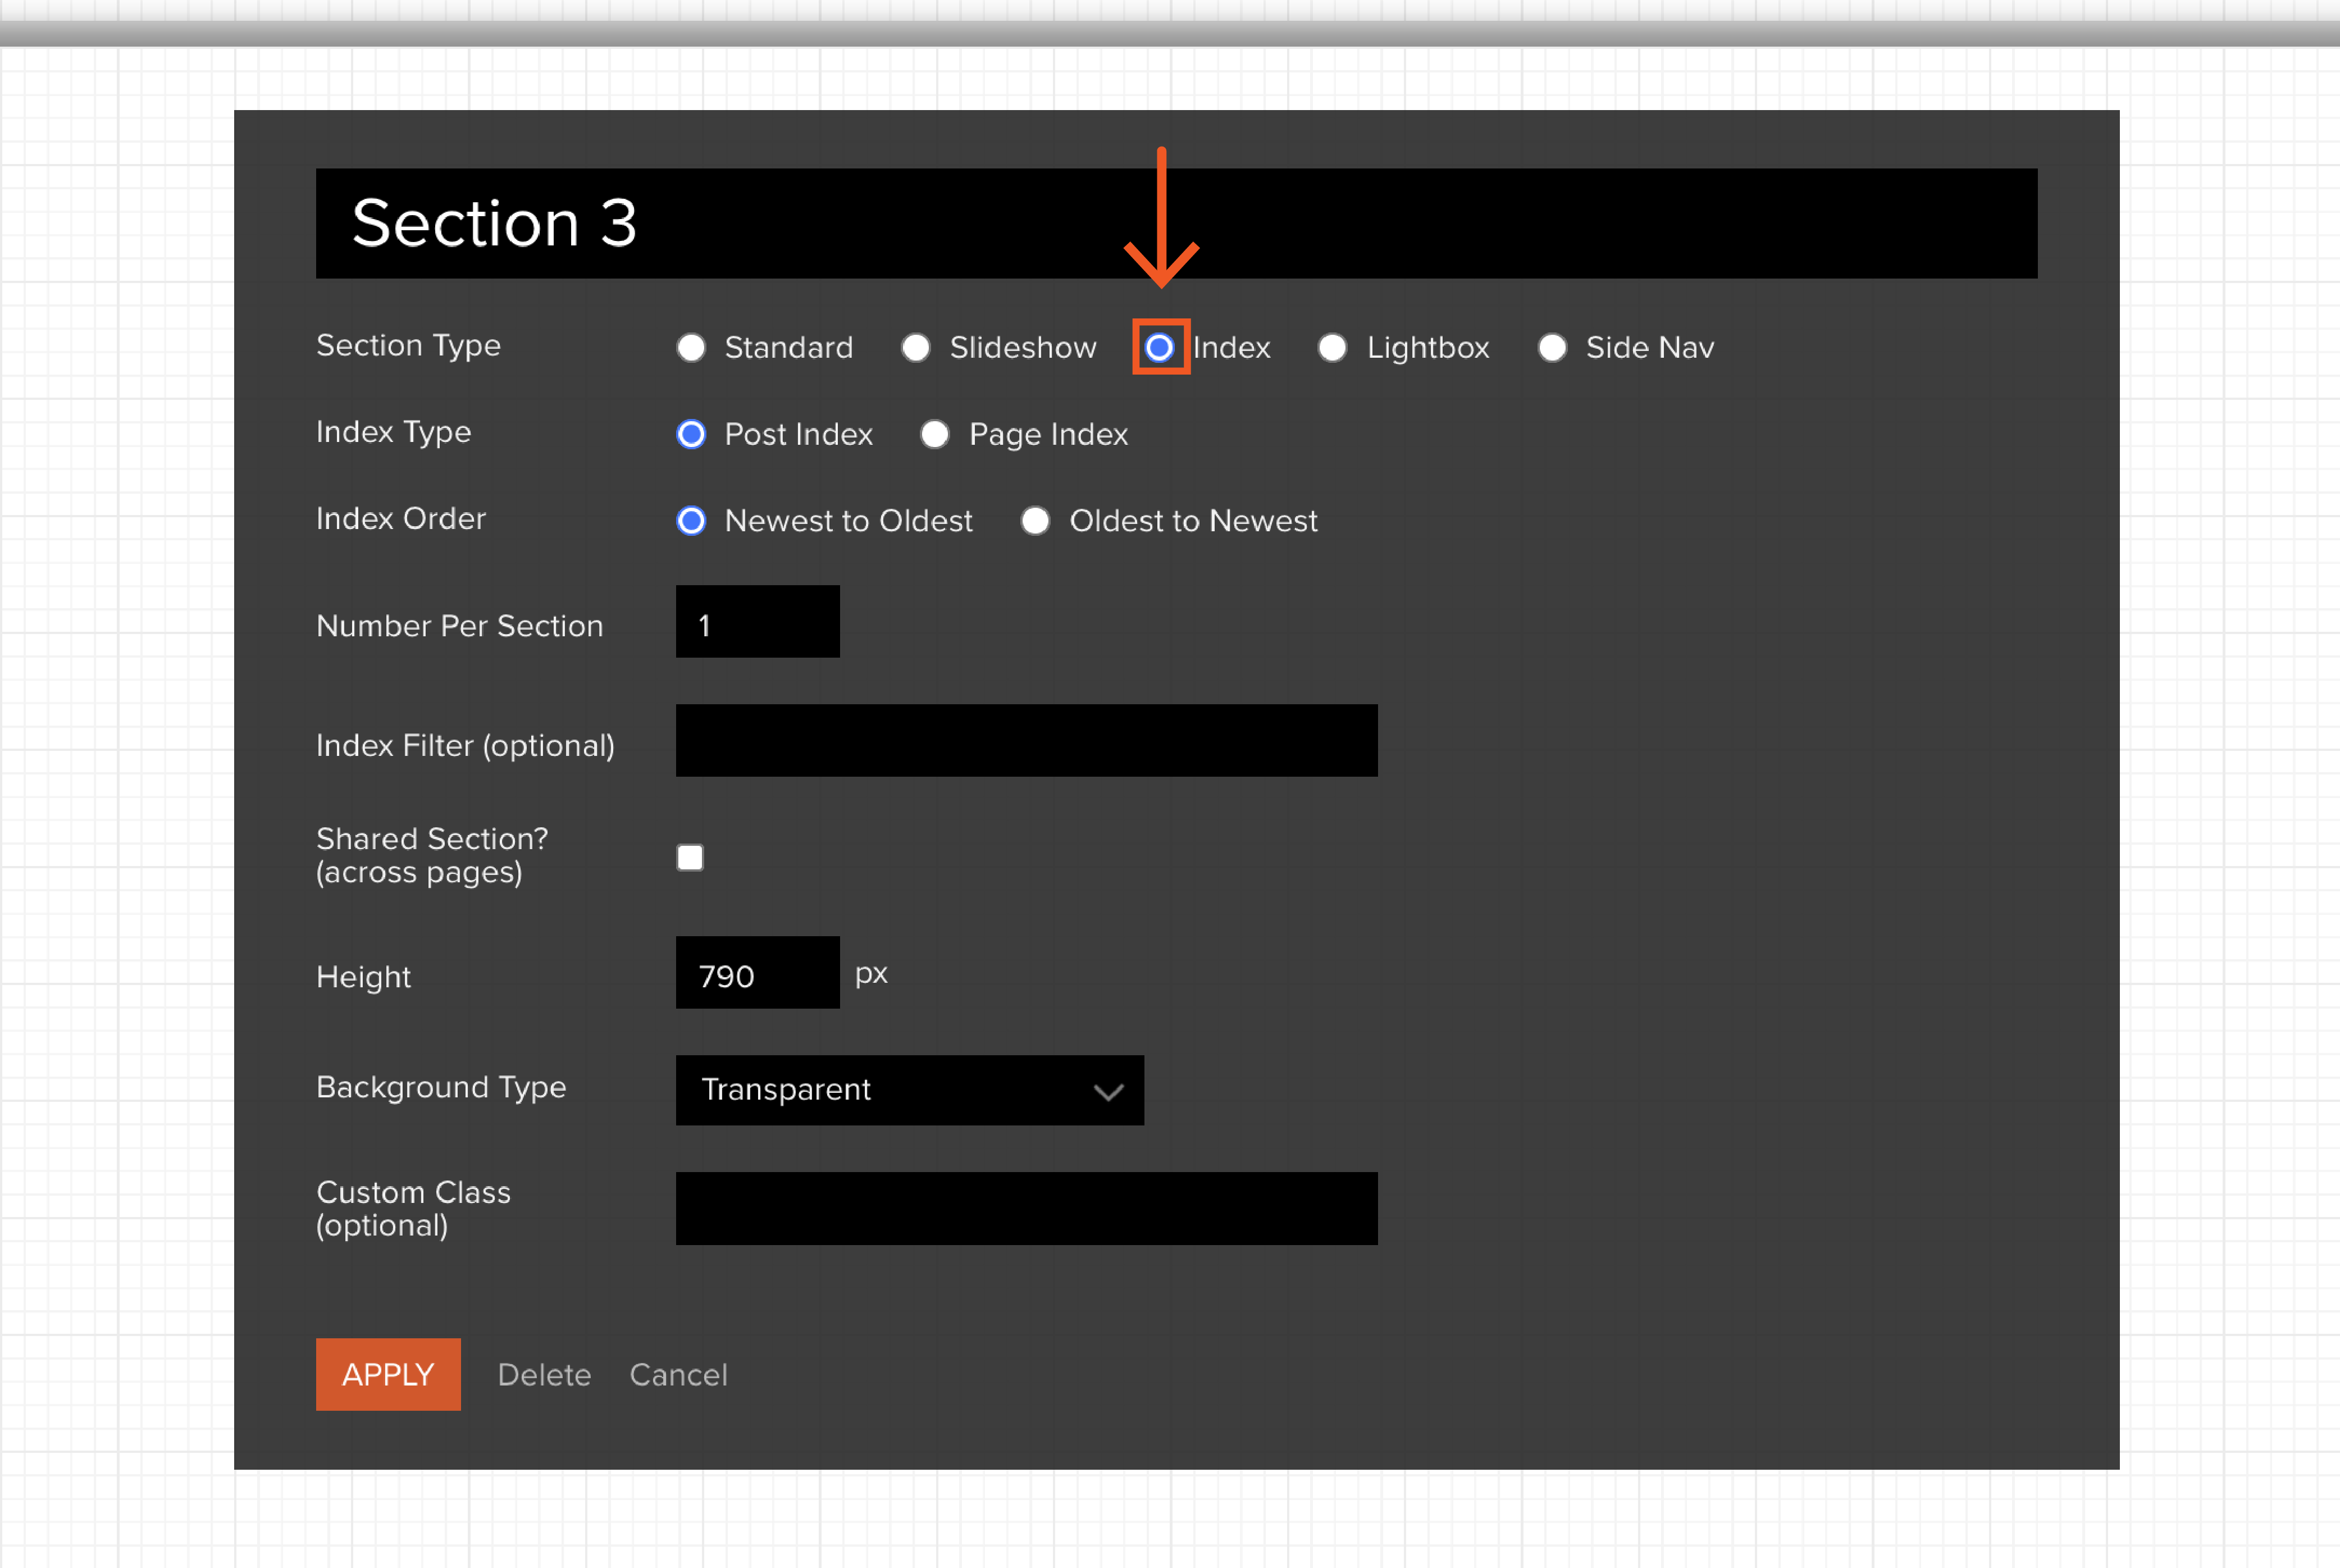Screen dimensions: 2340x1568
Task: Switch index type to Page Index
Action: 935,434
